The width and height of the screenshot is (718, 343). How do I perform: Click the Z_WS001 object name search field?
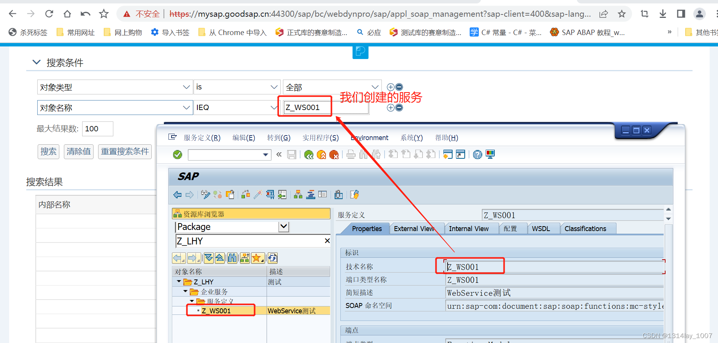click(326, 108)
